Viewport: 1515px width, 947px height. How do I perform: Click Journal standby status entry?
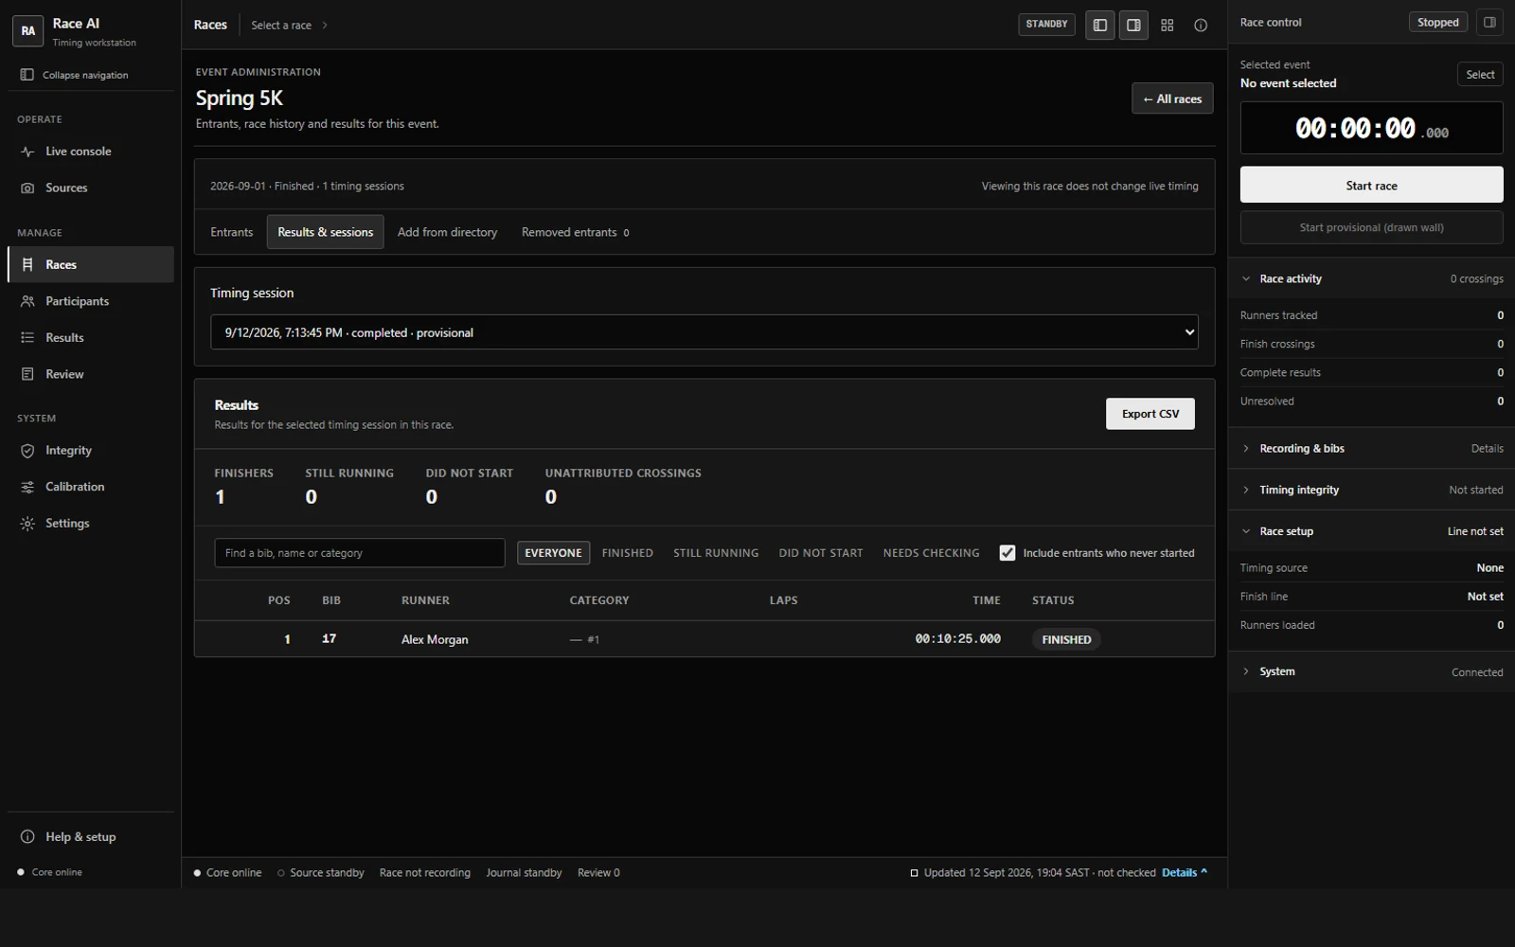tap(524, 873)
